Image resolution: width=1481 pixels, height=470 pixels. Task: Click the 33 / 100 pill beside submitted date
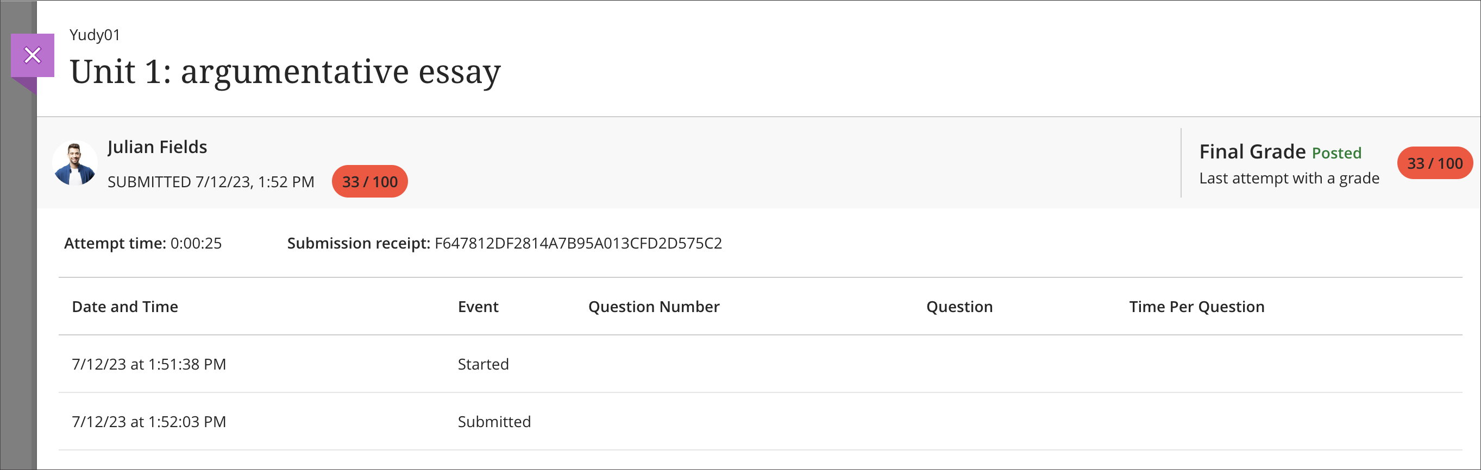(x=369, y=182)
